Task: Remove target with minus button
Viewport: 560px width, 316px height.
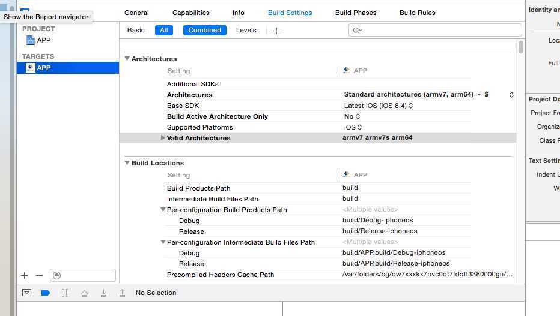Action: (x=39, y=275)
